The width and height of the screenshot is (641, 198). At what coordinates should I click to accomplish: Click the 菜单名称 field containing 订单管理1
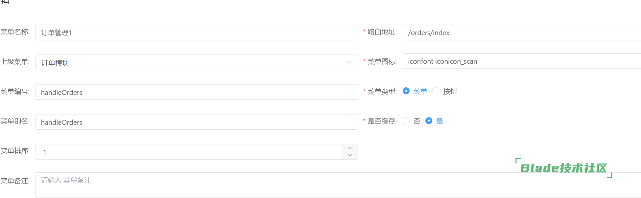coord(197,33)
